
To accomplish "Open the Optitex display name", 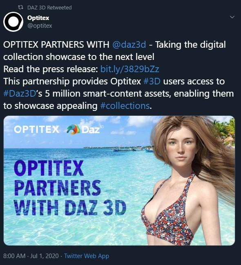I will click(38, 18).
